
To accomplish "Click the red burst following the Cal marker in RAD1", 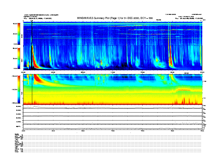I will [34, 61].
